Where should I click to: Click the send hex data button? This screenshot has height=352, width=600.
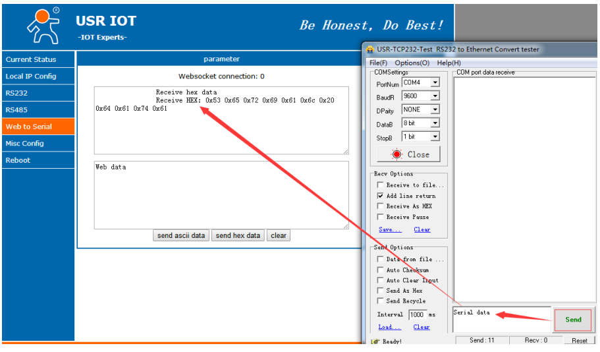coord(238,235)
